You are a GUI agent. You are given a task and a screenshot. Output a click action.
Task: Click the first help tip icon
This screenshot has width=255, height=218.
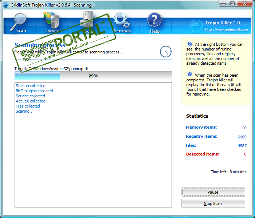tap(189, 44)
